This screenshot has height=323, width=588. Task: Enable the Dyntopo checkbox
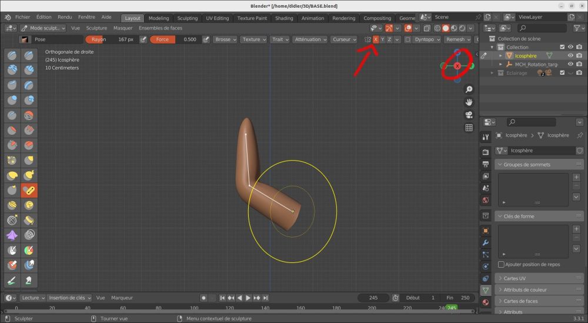[x=407, y=39]
